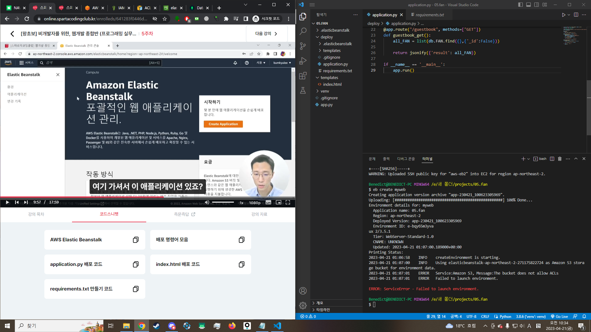The width and height of the screenshot is (591, 332).
Task: Mute the video volume
Action: click(x=207, y=202)
